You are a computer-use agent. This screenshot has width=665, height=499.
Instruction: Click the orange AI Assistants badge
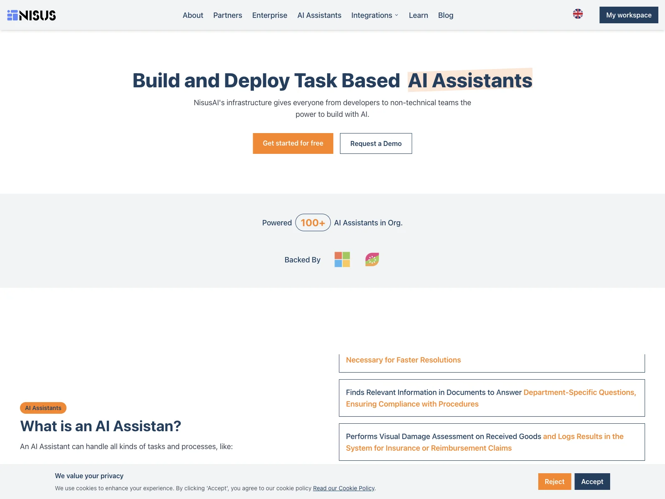pos(43,408)
